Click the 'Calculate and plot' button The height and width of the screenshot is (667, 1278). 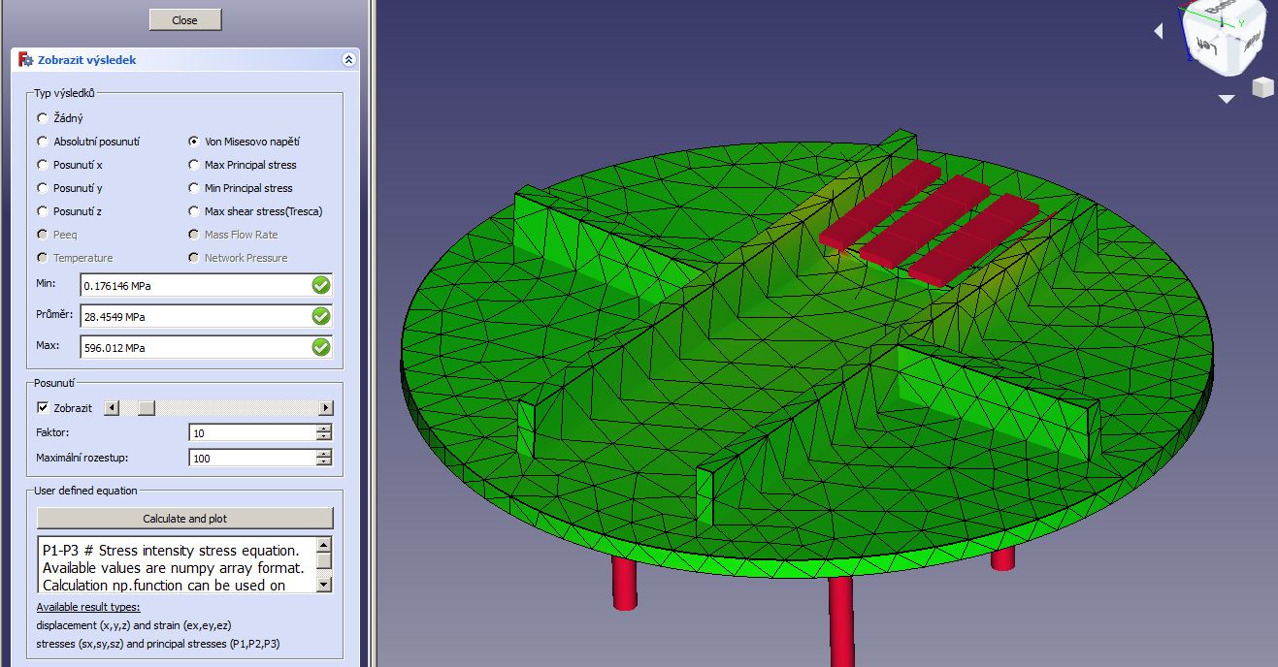[184, 519]
